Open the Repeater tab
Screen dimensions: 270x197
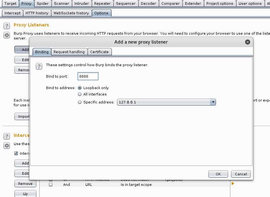point(102,4)
